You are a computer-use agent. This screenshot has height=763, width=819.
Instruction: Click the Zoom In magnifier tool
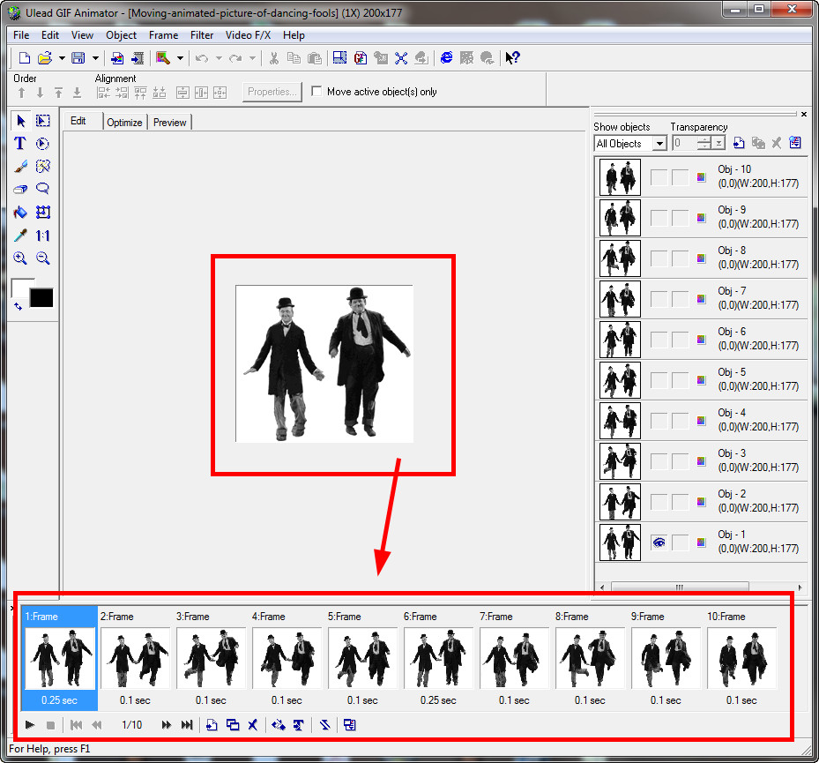pyautogui.click(x=20, y=258)
